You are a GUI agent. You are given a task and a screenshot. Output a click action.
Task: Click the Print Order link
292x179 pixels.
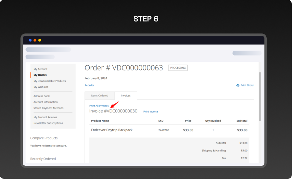click(247, 85)
